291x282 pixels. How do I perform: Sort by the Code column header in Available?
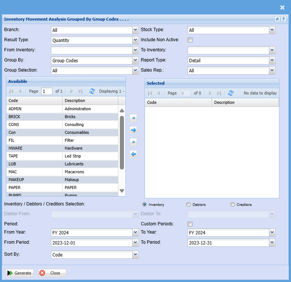pos(34,100)
